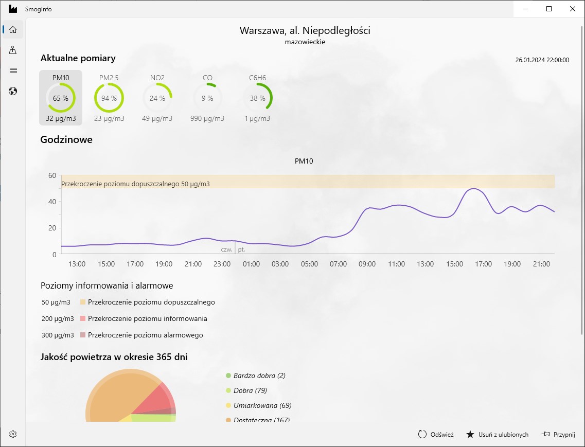Select the CO measurement card
Image resolution: width=585 pixels, height=447 pixels.
(207, 98)
